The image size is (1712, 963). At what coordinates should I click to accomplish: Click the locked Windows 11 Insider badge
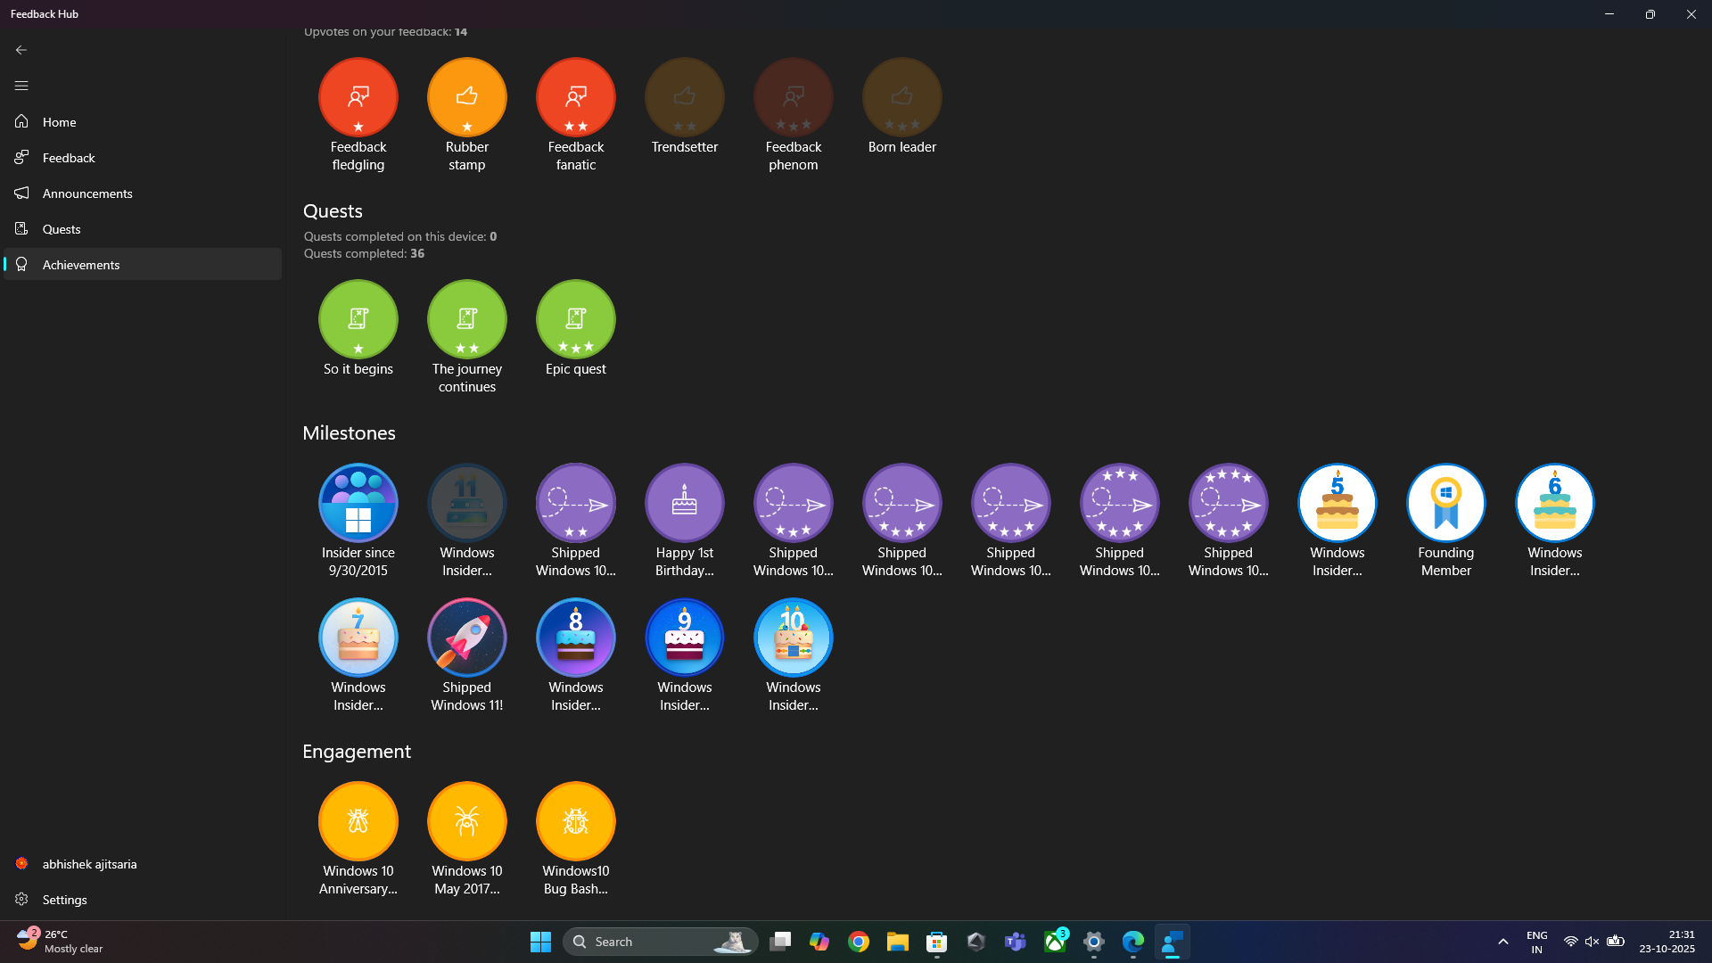tap(467, 504)
